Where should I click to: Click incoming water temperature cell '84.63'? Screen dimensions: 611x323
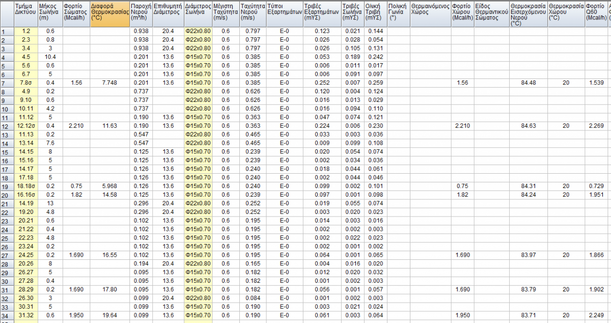(x=528, y=126)
